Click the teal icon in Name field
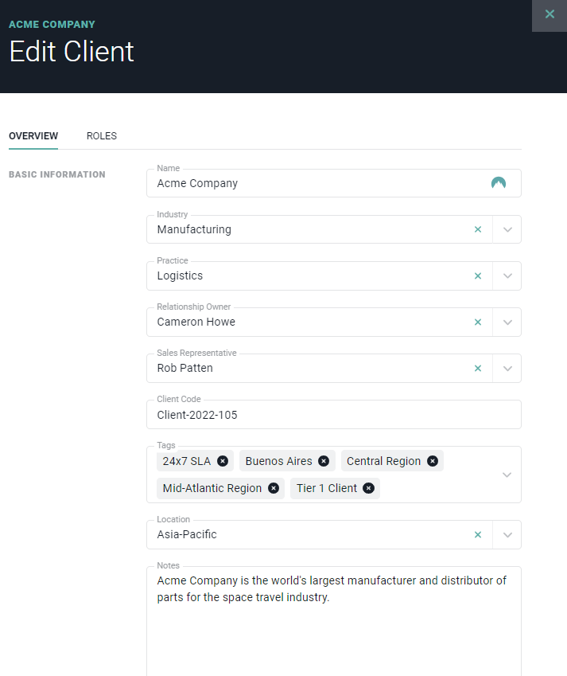 point(499,183)
